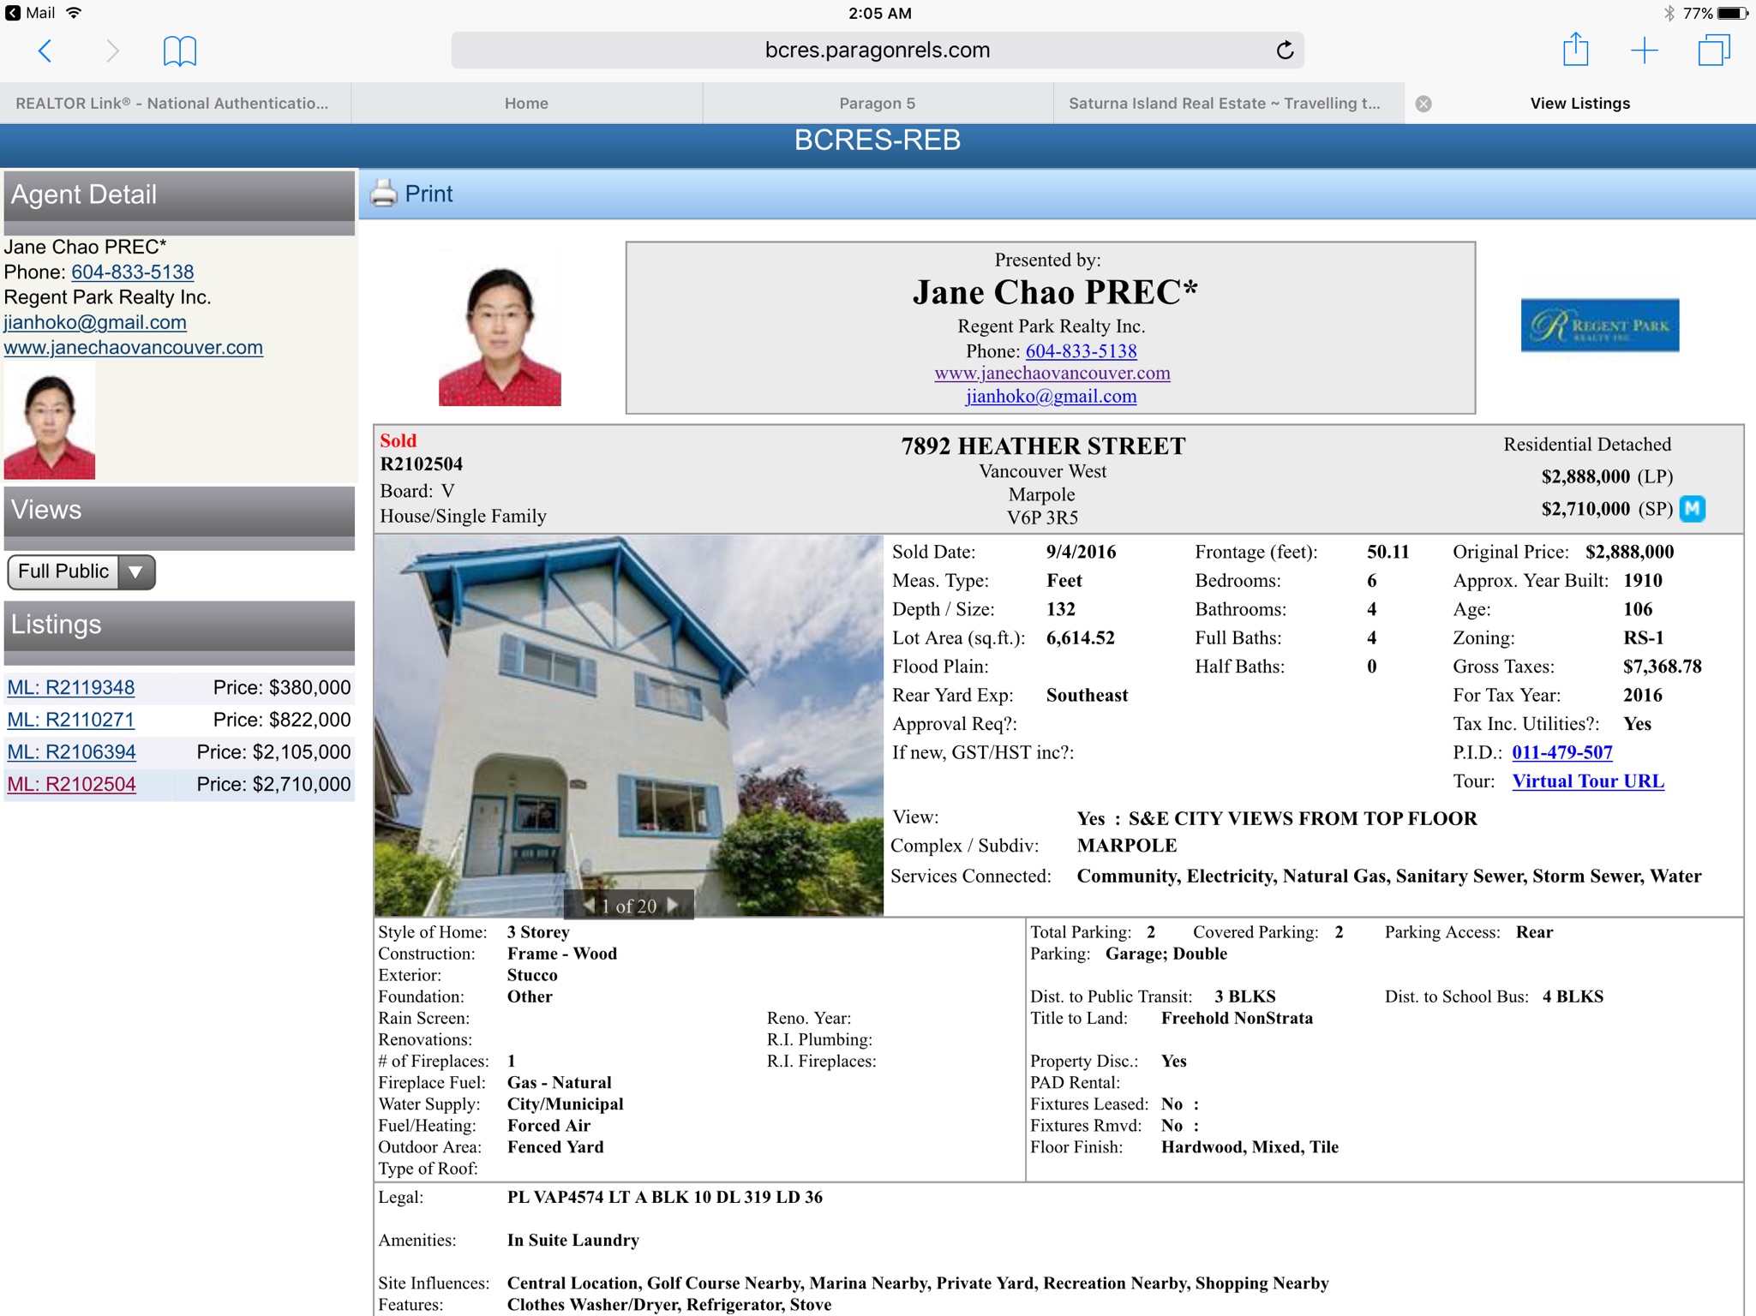Advance to next listing photo arrow
1756x1316 pixels.
coord(673,905)
